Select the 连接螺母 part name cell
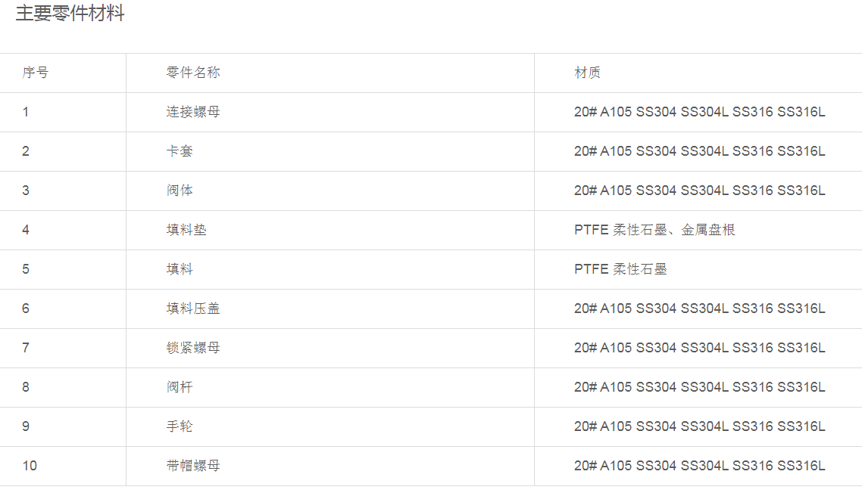The image size is (862, 493). click(x=193, y=112)
